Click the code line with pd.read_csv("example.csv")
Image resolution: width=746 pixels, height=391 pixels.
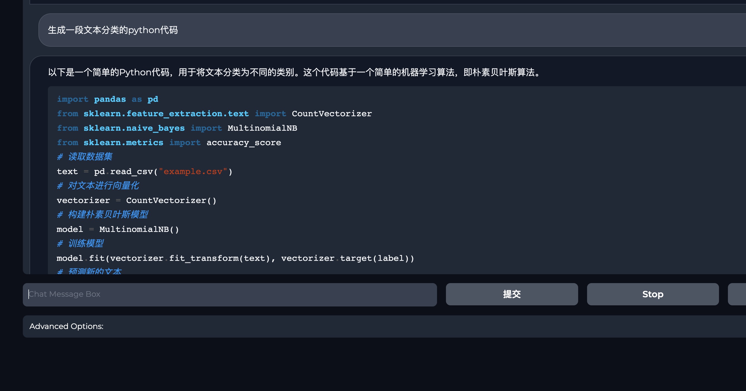pyautogui.click(x=144, y=172)
